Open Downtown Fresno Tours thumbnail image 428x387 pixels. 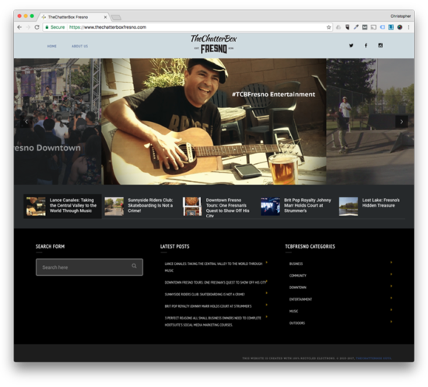pyautogui.click(x=192, y=207)
